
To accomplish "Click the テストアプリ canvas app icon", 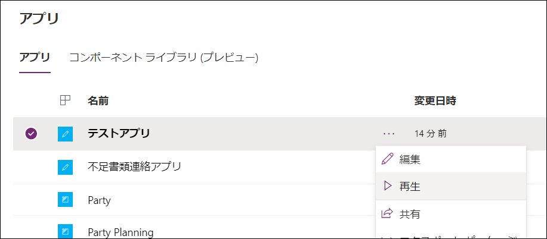I will coord(65,134).
